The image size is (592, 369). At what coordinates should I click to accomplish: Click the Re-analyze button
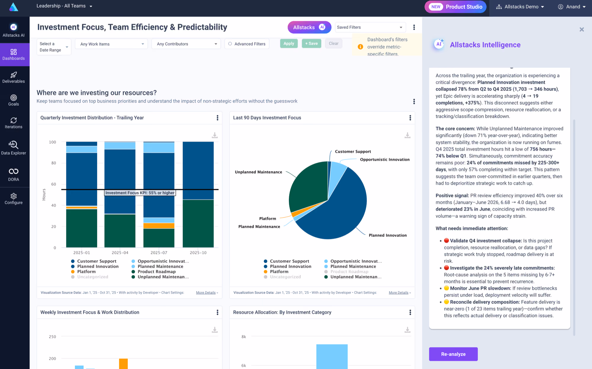[x=453, y=354]
